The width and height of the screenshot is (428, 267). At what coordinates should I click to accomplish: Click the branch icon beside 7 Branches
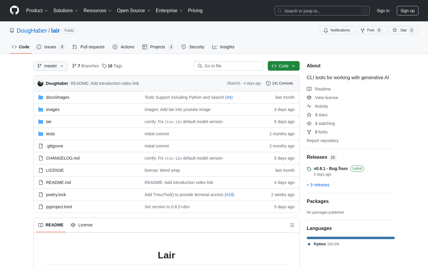tap(74, 66)
